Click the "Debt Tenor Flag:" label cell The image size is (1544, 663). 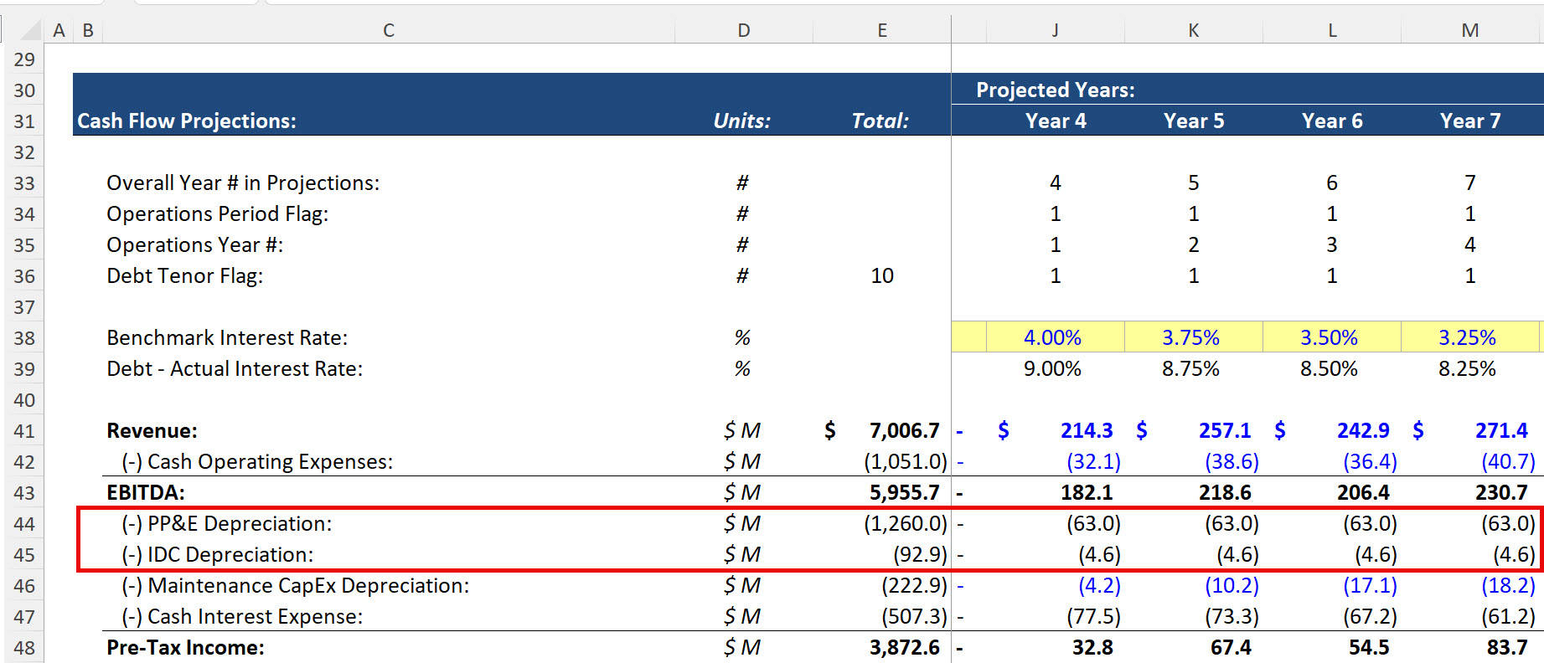[x=185, y=276]
